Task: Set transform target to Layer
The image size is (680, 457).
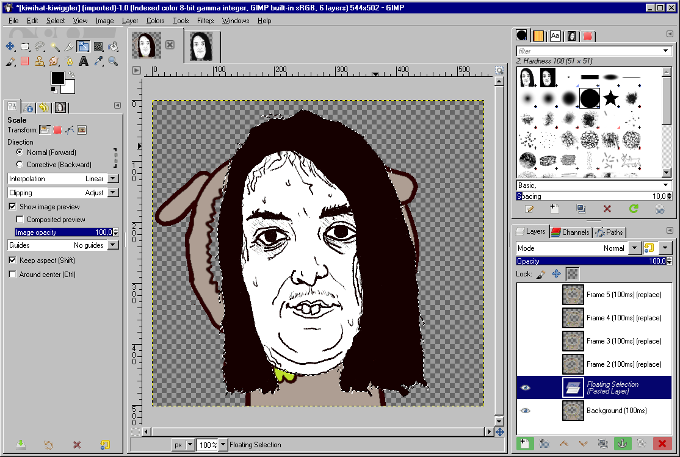Action: point(45,129)
